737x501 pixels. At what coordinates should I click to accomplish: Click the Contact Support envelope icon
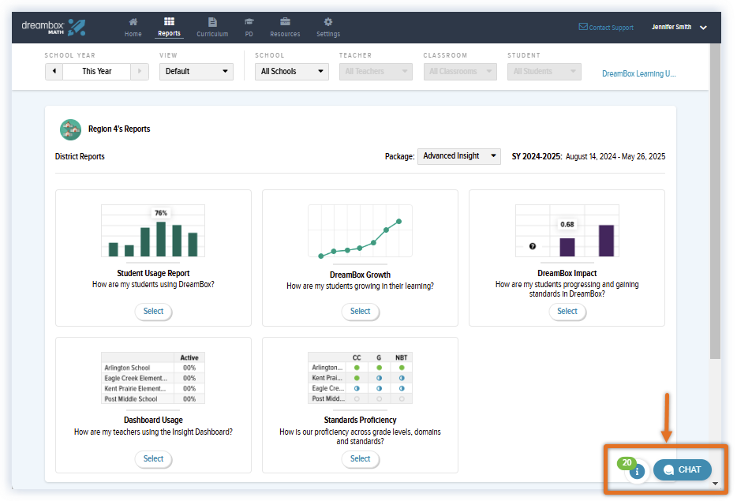[583, 27]
